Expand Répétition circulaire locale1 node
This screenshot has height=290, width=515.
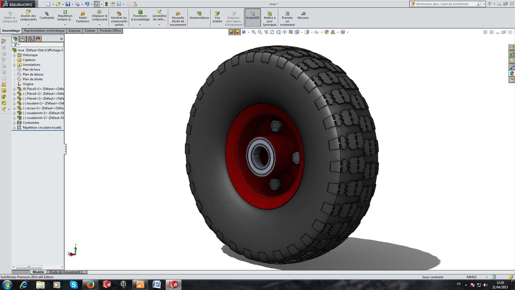tap(14, 128)
